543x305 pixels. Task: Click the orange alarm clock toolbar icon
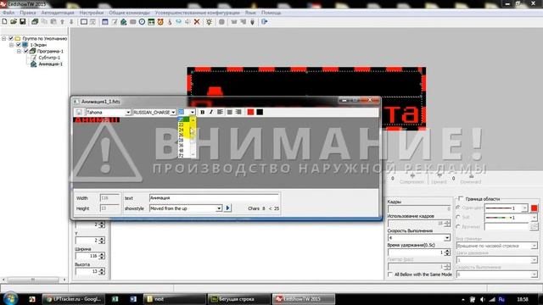coord(160,22)
